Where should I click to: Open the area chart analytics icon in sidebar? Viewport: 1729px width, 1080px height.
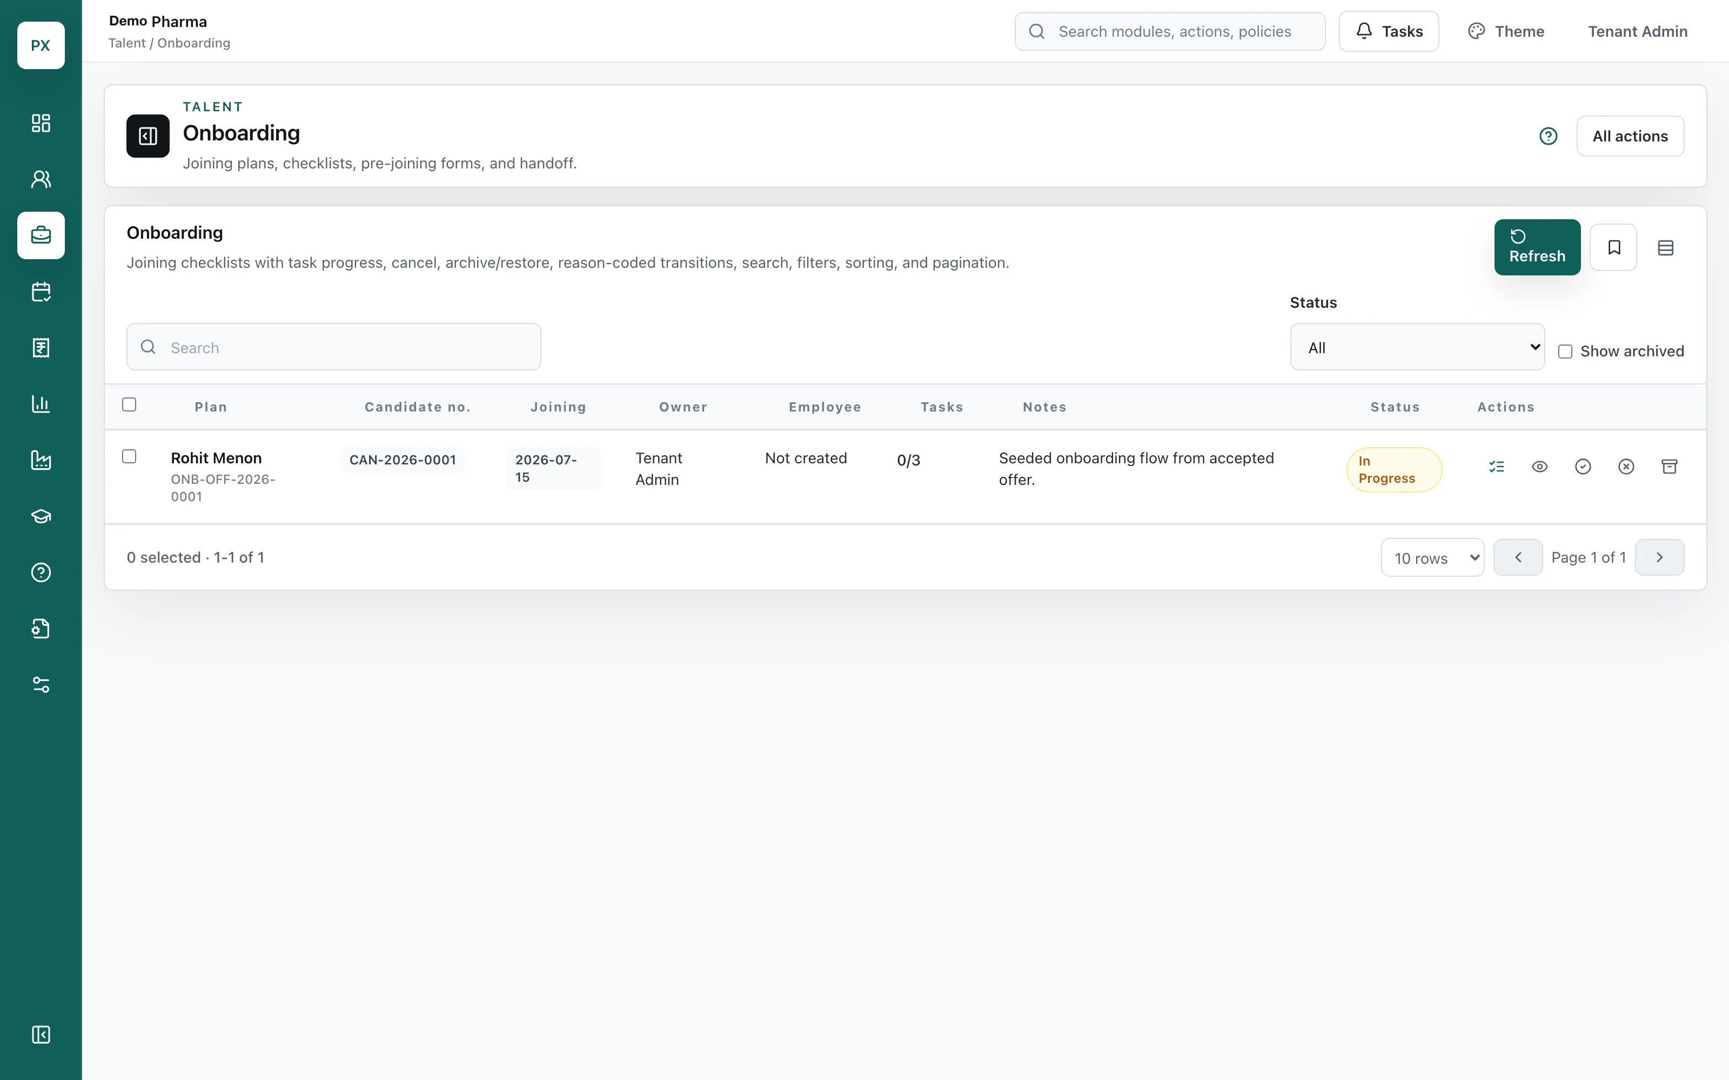pyautogui.click(x=41, y=460)
